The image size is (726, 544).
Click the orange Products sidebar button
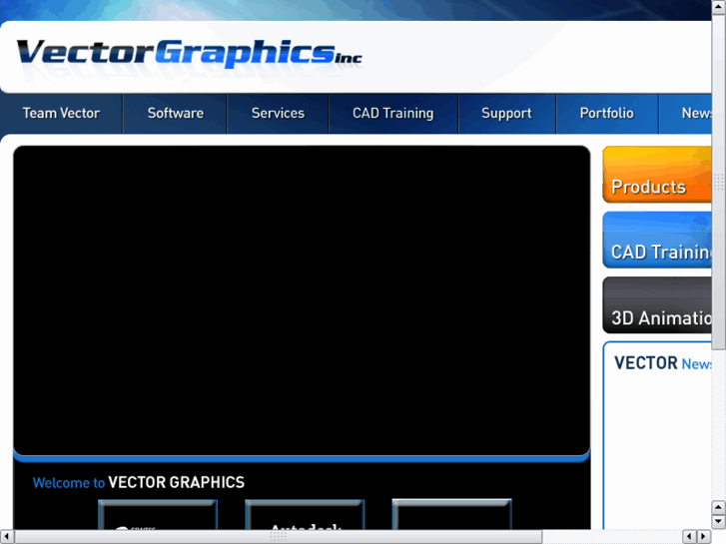tap(657, 175)
